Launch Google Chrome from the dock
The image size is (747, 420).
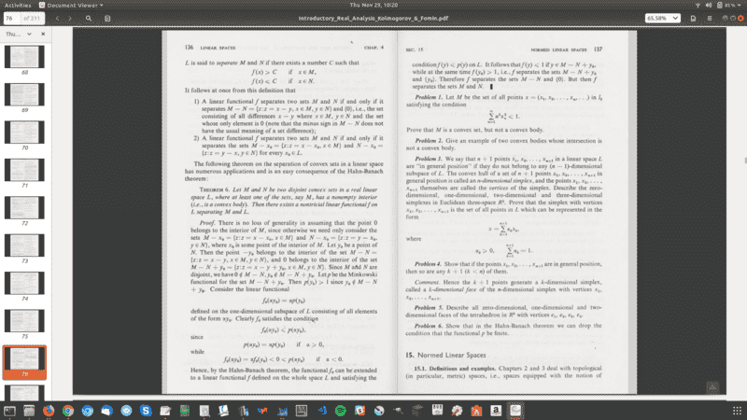(70, 410)
